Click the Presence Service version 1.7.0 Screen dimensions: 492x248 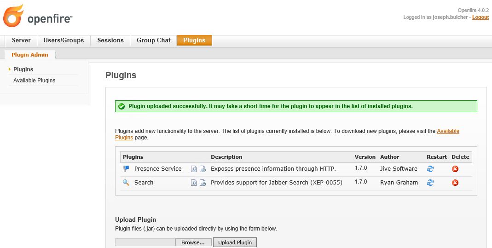tap(361, 168)
